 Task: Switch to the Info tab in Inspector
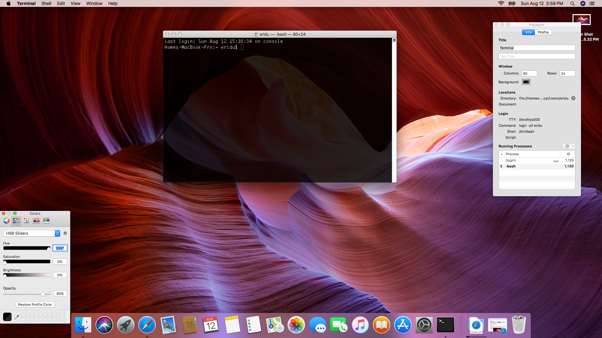pyautogui.click(x=528, y=32)
